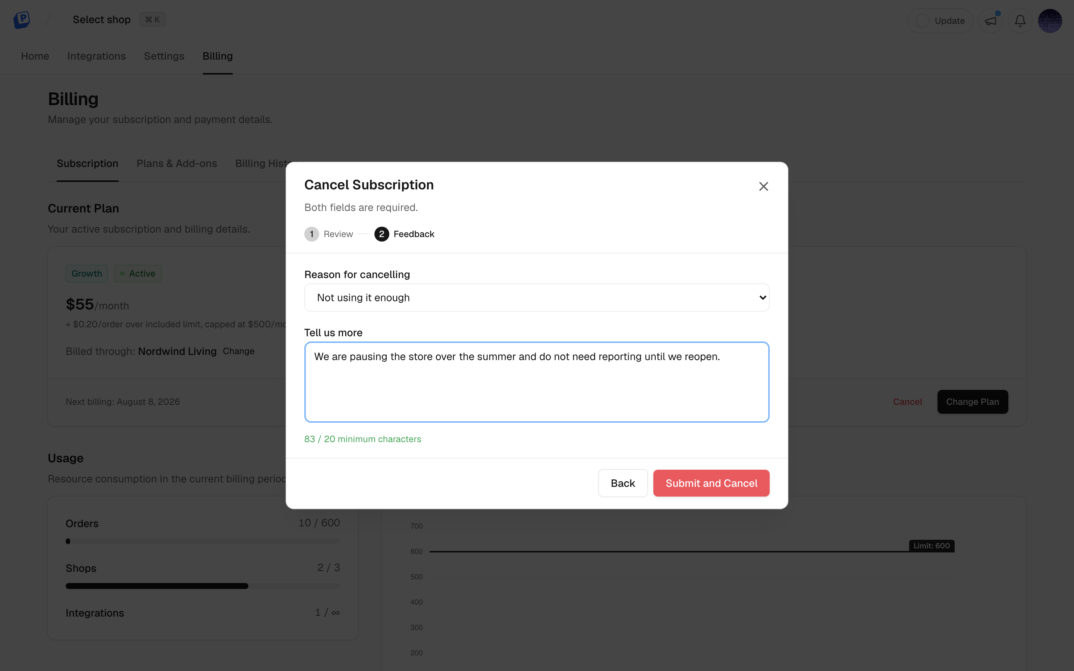This screenshot has height=671, width=1074.
Task: Go to step 1 Review
Action: click(329, 234)
